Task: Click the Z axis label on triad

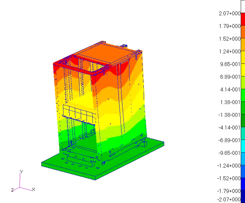Action: tap(12, 190)
